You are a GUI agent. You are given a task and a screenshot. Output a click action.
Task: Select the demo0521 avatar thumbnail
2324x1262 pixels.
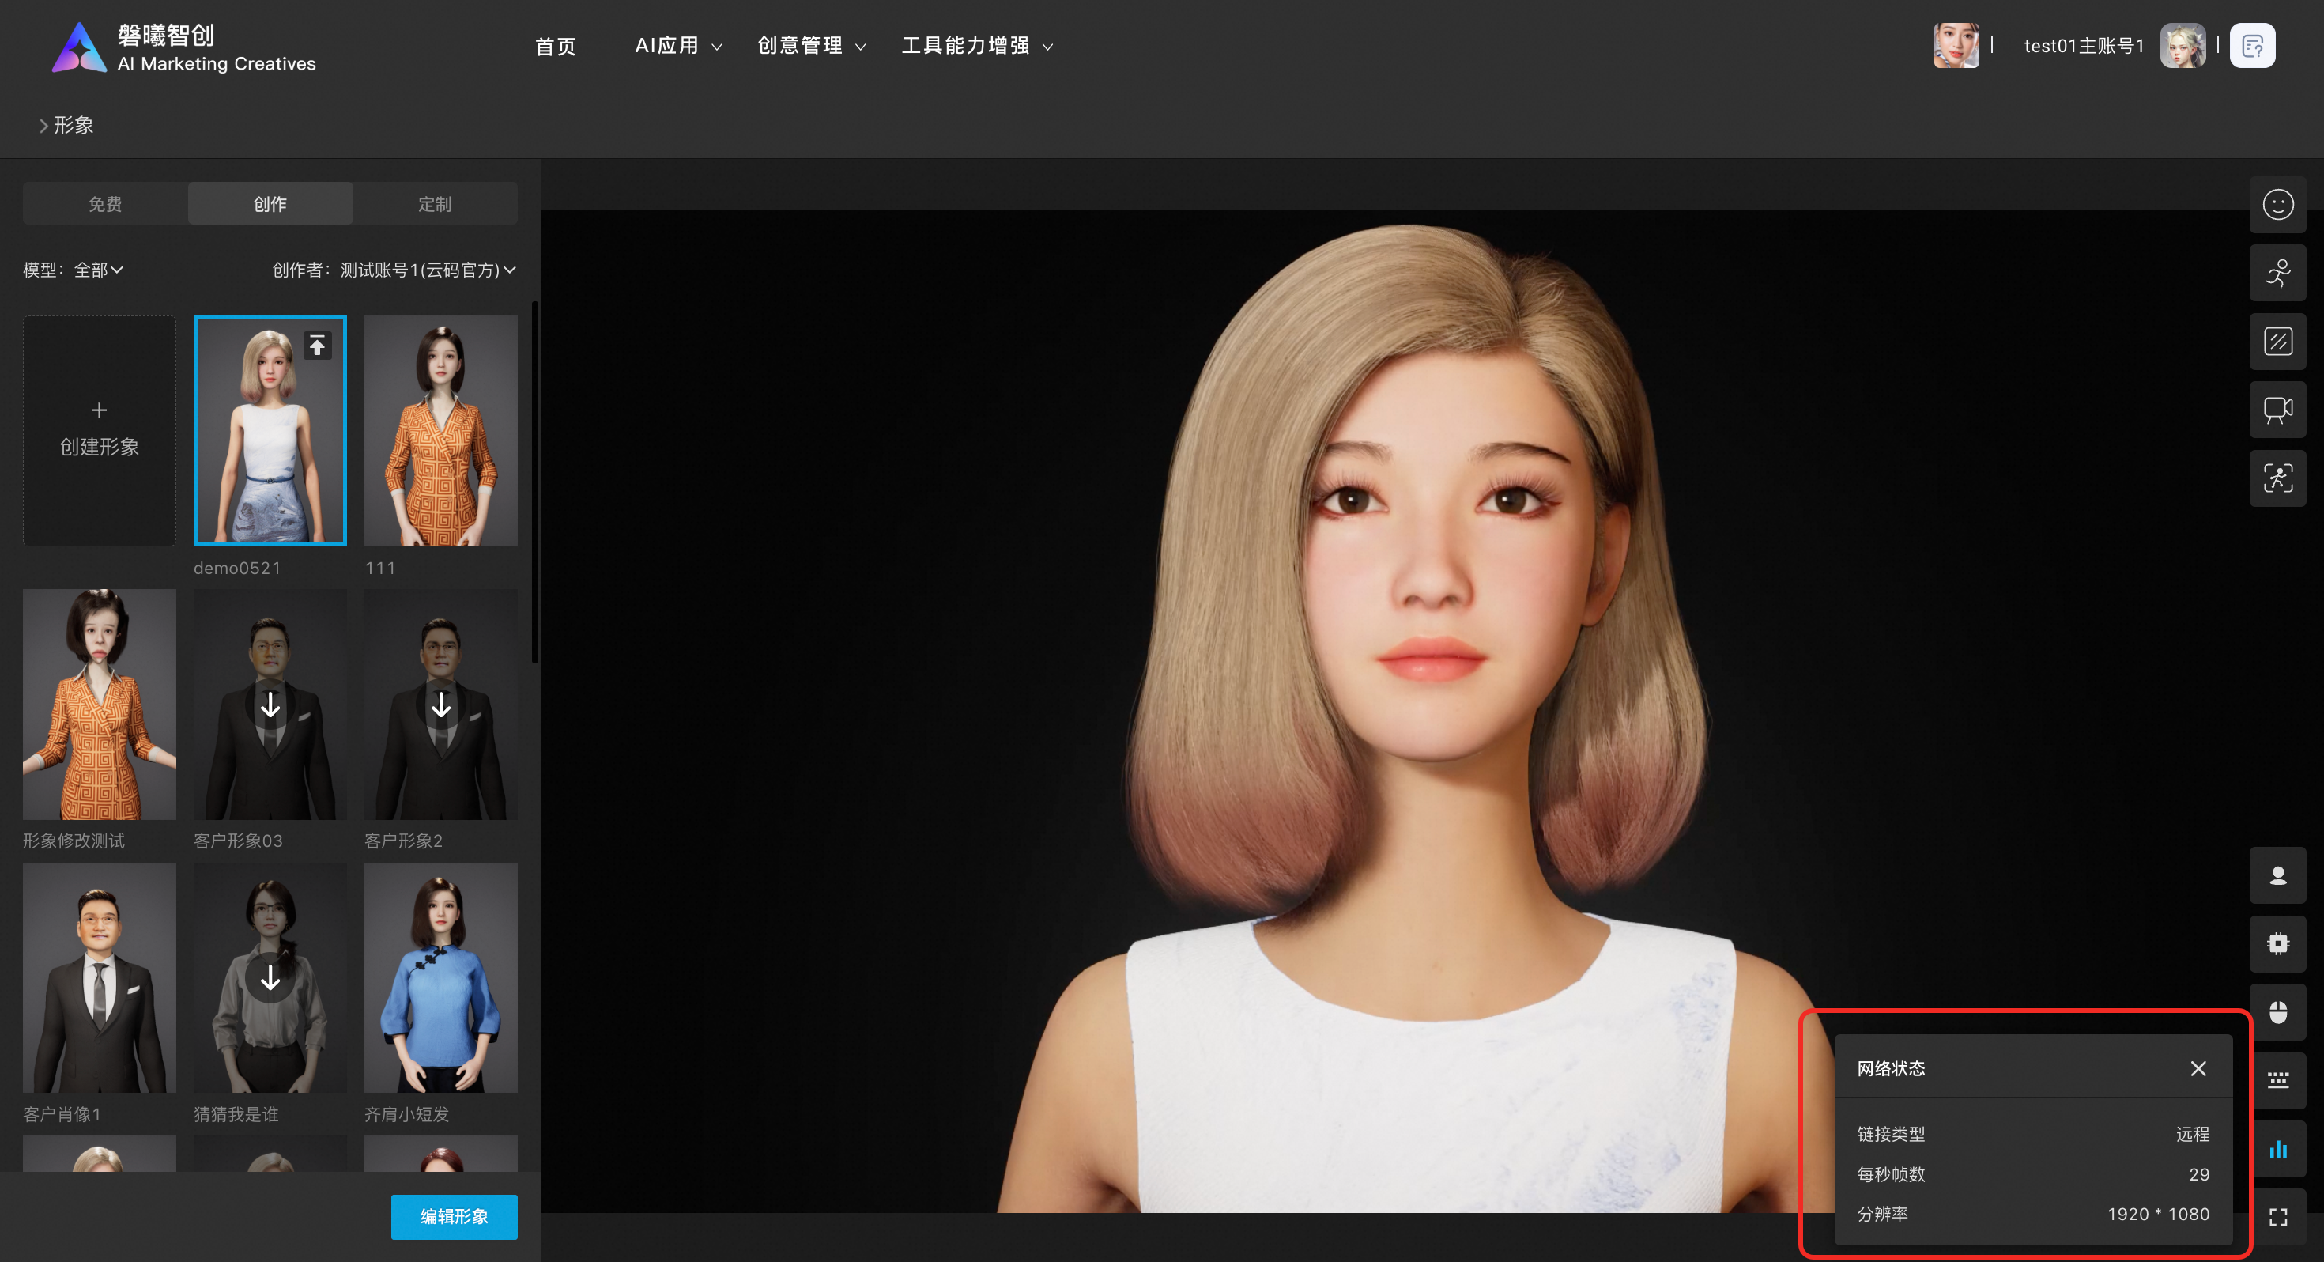point(270,431)
